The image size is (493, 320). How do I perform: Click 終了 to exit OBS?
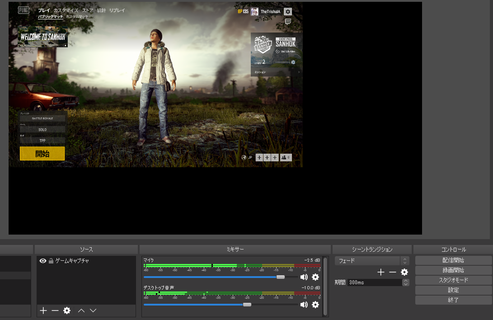point(453,300)
